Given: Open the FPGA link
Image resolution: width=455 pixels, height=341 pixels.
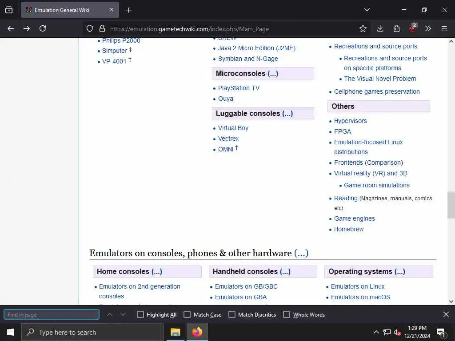Looking at the screenshot, I should [x=343, y=131].
